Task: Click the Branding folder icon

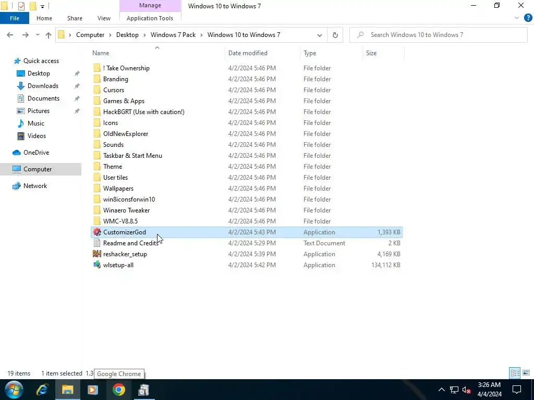Action: click(97, 79)
